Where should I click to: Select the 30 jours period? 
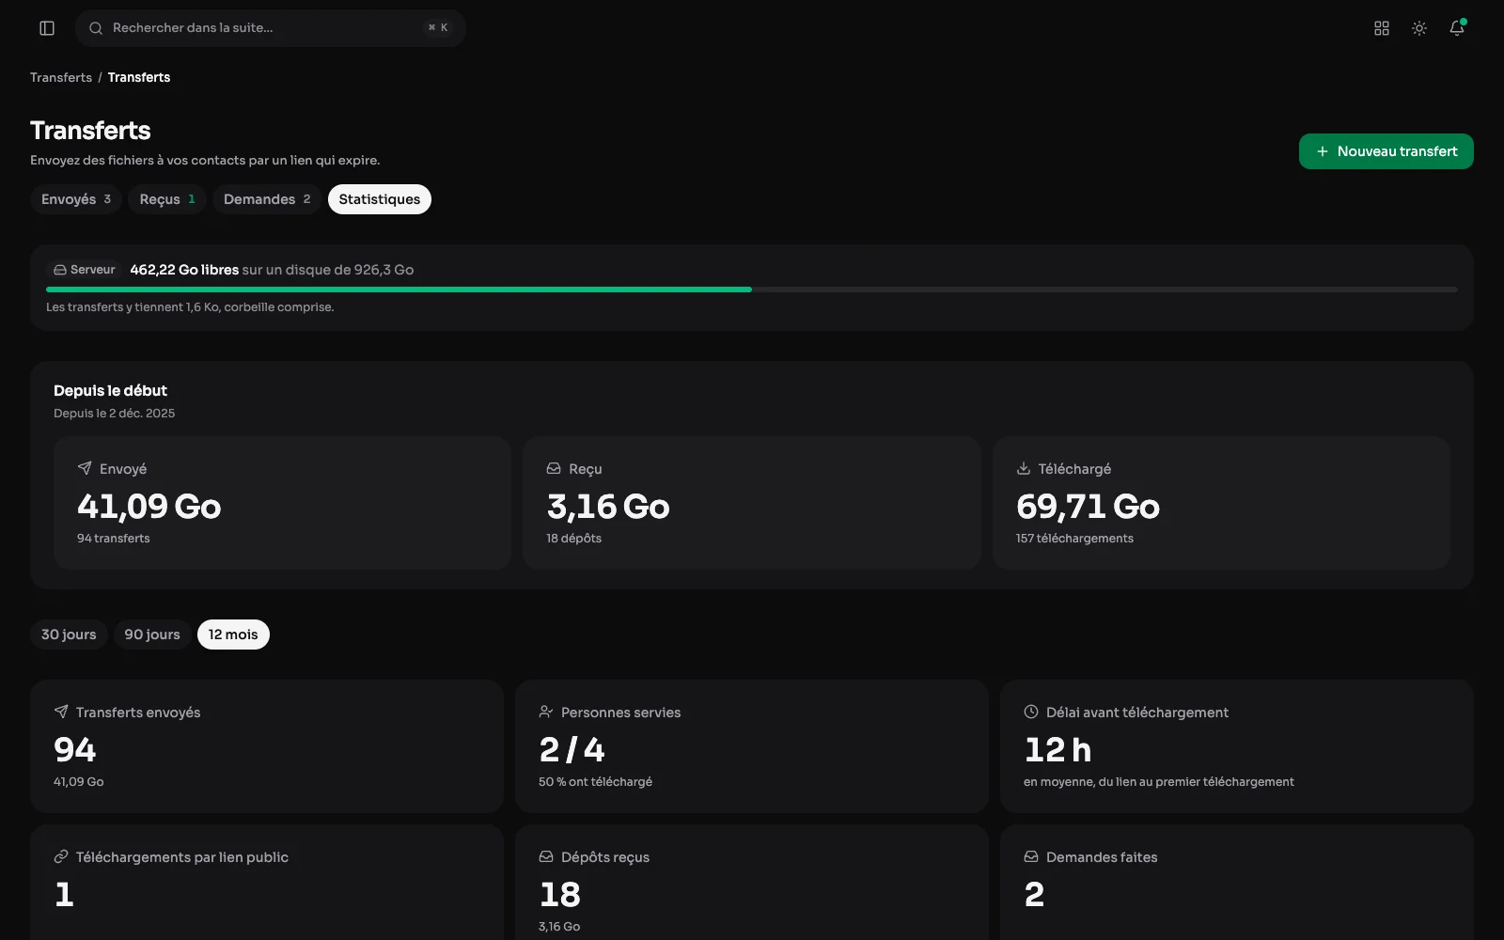click(x=69, y=634)
